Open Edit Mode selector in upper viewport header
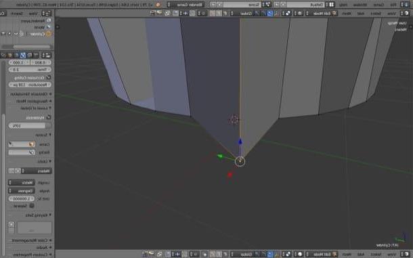This screenshot has width=413, height=258. click(321, 13)
